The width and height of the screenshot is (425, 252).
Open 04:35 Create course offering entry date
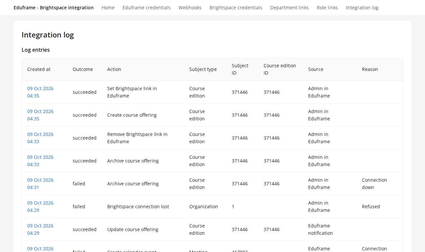(x=40, y=115)
